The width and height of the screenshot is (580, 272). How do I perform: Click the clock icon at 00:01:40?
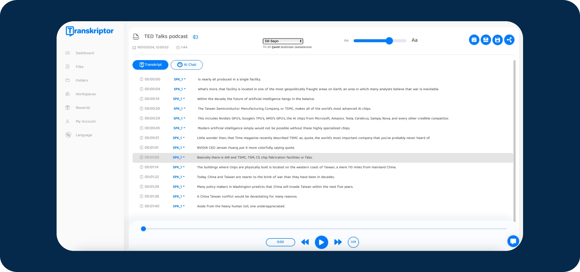pyautogui.click(x=141, y=206)
